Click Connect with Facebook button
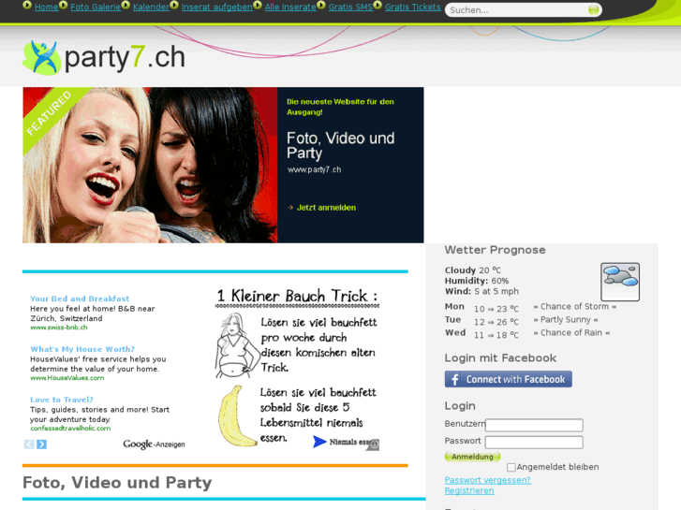681x510 pixels. point(508,379)
